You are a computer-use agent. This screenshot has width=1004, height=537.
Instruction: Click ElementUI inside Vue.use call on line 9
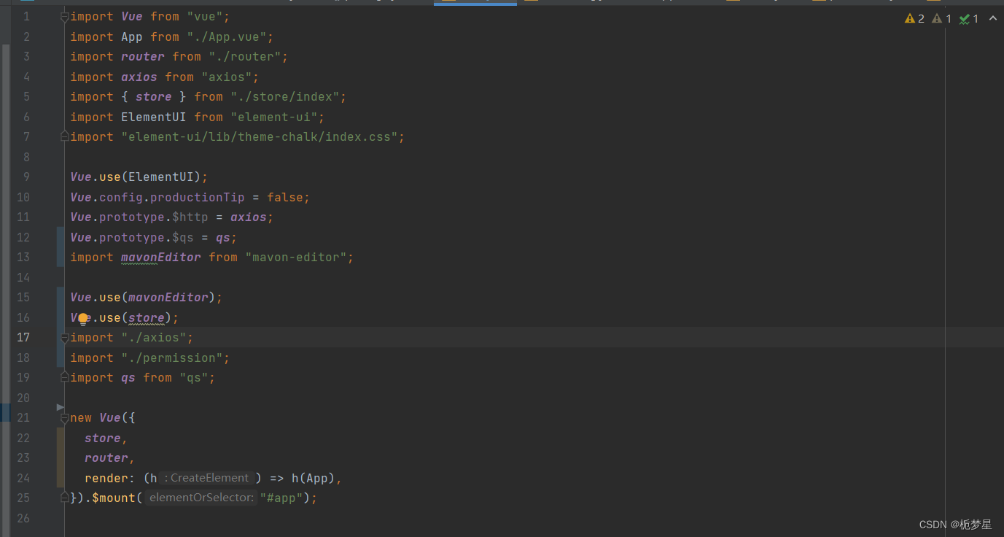[161, 177]
